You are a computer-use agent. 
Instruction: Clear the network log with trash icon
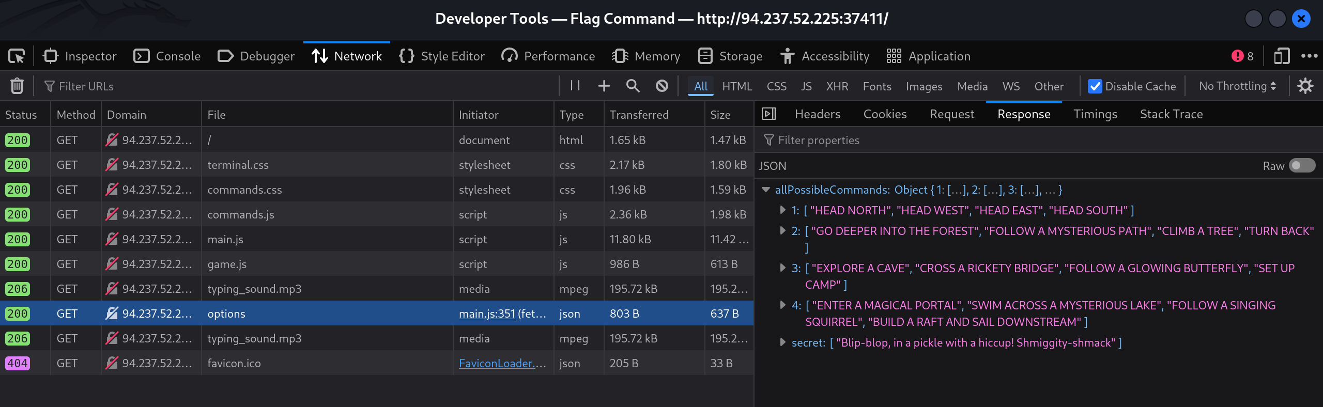tap(17, 86)
